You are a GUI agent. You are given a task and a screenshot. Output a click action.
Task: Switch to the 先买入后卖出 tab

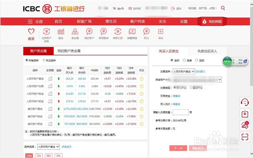[169, 51]
